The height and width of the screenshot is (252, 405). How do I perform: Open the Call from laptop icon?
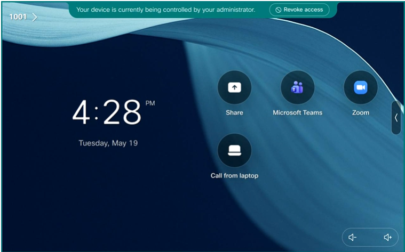click(x=234, y=150)
